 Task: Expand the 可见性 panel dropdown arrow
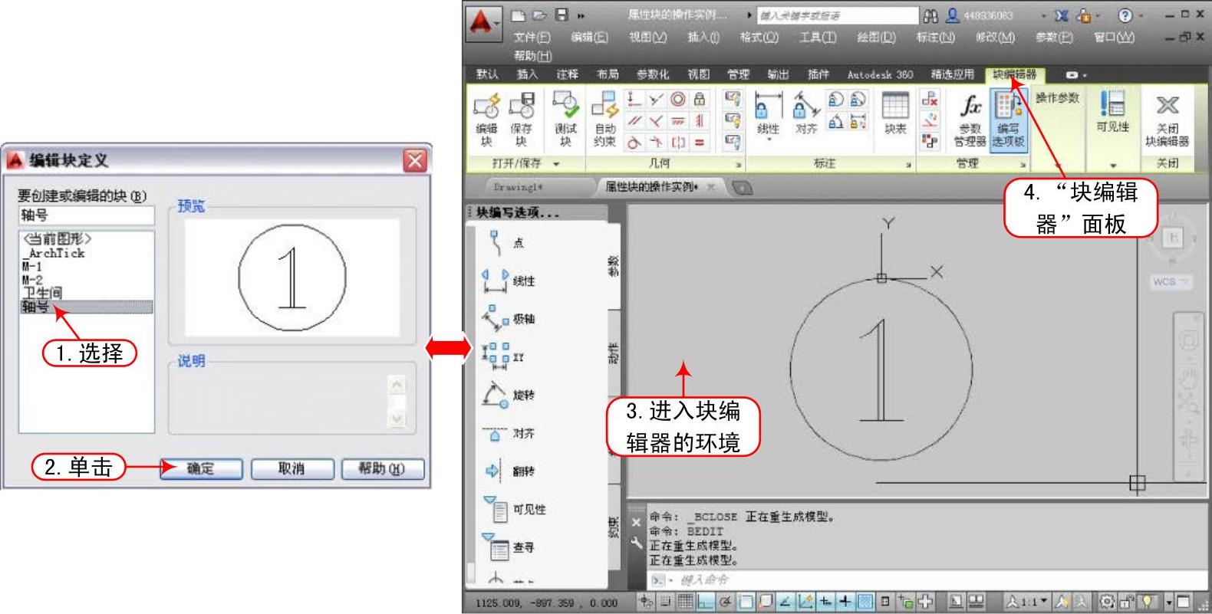(x=1112, y=165)
